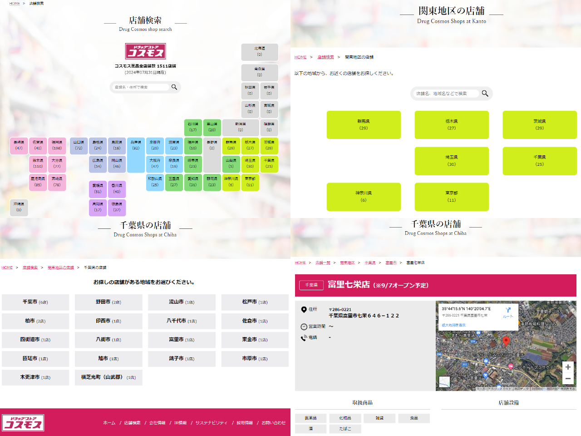Screen dimensions: 581x436
Task: Click the red location marker on the map
Action: pos(506,341)
